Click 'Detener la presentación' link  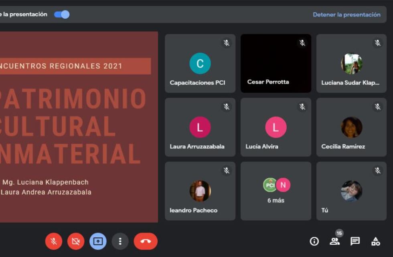click(x=346, y=14)
